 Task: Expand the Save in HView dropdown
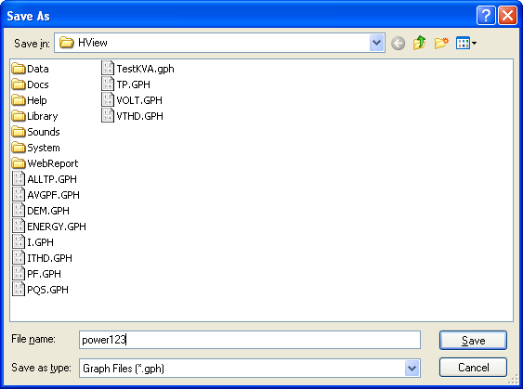coord(377,43)
